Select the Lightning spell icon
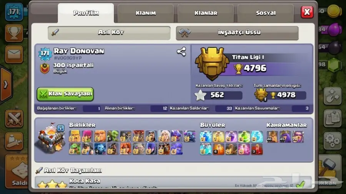This screenshot has width=346, height=194. pyautogui.click(x=206, y=136)
